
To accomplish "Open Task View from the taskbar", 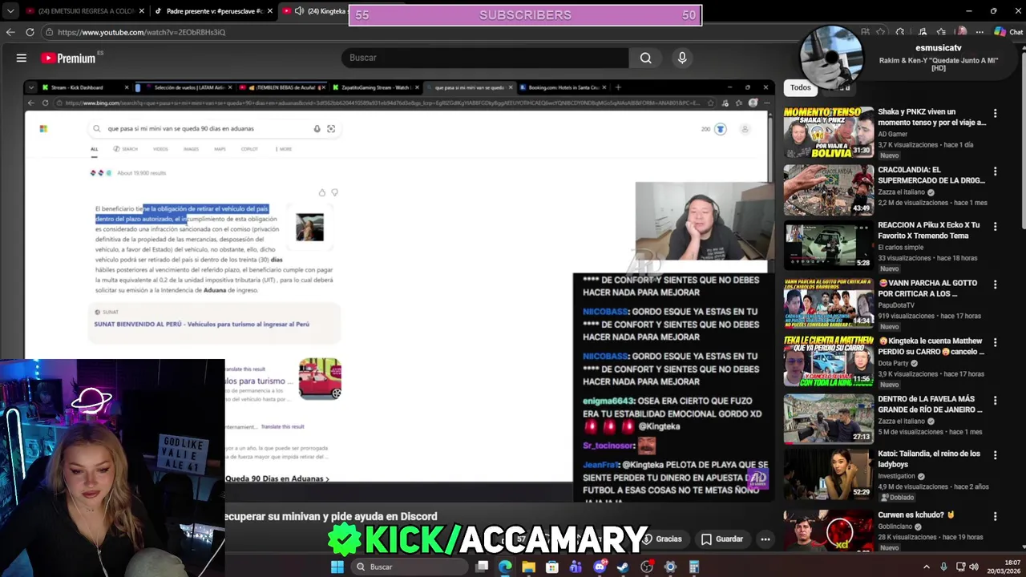I will pyautogui.click(x=482, y=567).
